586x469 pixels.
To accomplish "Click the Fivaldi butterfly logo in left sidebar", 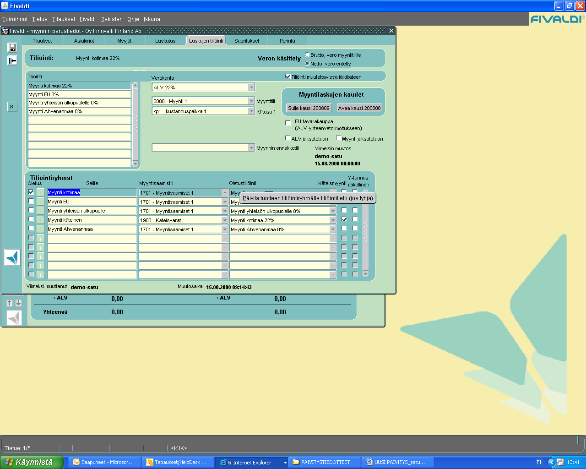I will (13, 257).
